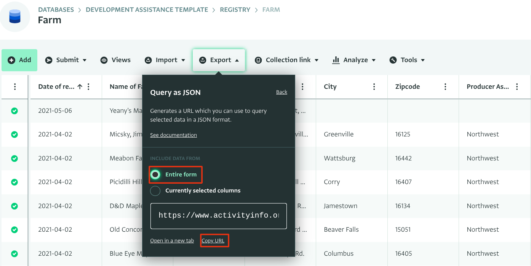Expand the Import dropdown
Viewport: 531px width, 266px height.
point(165,60)
